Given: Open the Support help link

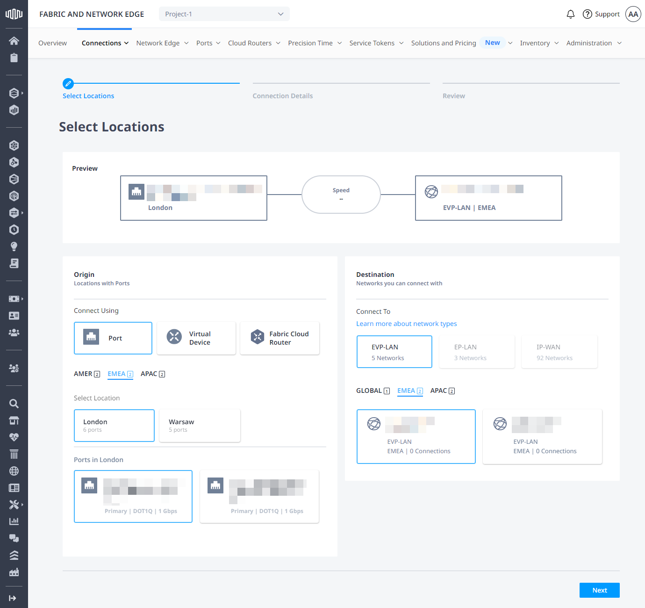Looking at the screenshot, I should point(601,14).
